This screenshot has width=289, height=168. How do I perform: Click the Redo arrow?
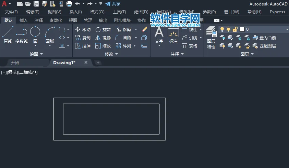pos(90,4)
